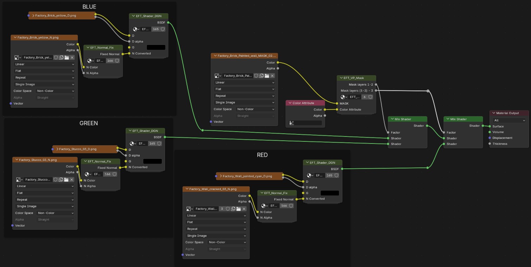
Task: Open Color Space dropdown in Factory_Brick_Painted_wall_MASK node
Action: point(255,109)
